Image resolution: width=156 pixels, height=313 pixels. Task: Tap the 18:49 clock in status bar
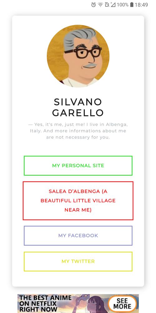pyautogui.click(x=141, y=5)
